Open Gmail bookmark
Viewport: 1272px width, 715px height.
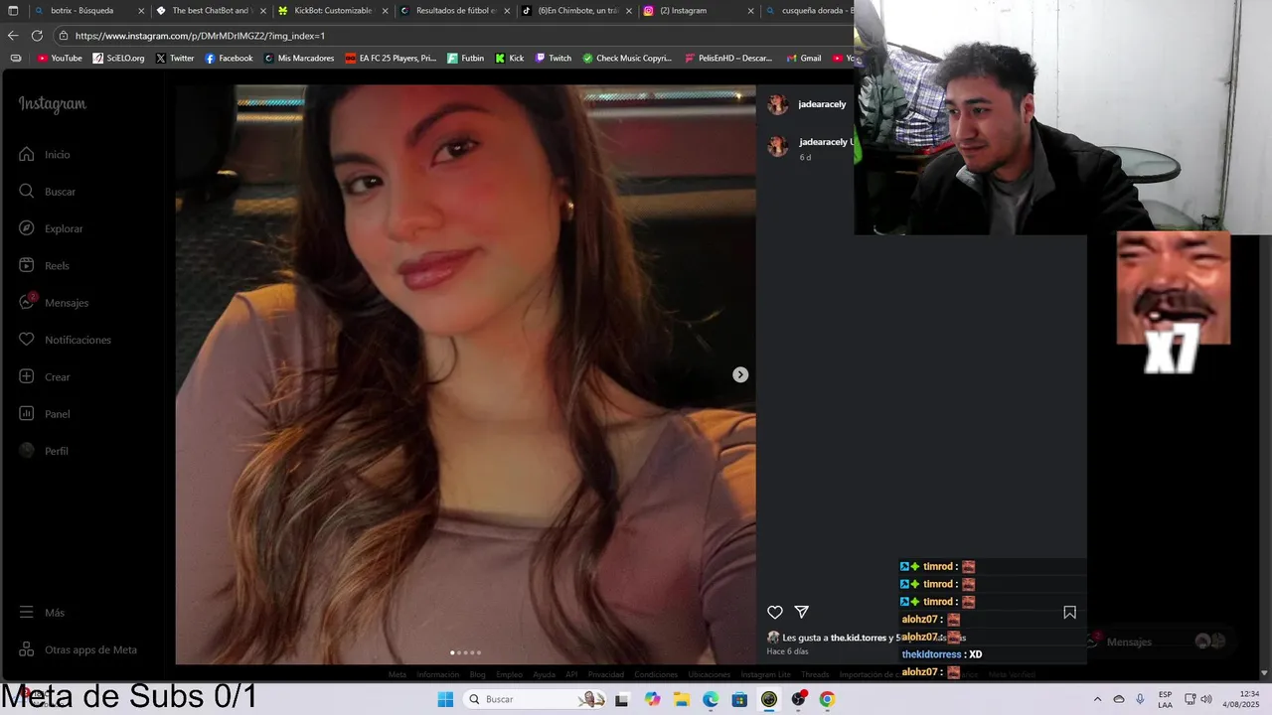pyautogui.click(x=803, y=59)
